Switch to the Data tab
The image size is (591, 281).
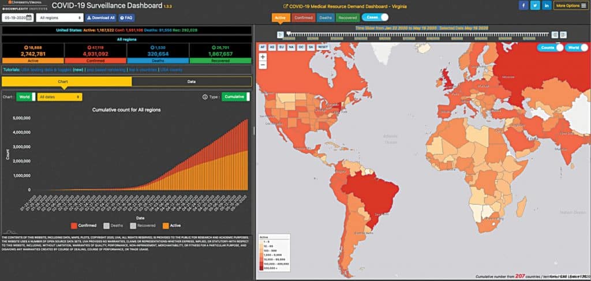[x=191, y=82]
